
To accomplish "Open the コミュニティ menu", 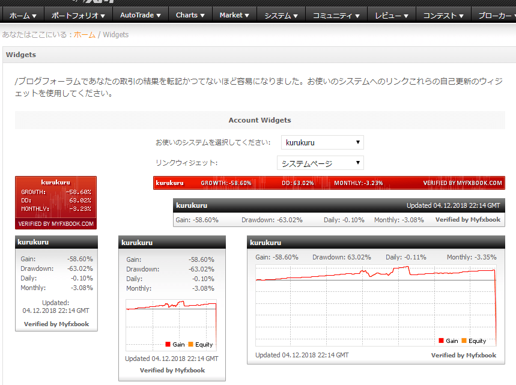I will pyautogui.click(x=336, y=15).
